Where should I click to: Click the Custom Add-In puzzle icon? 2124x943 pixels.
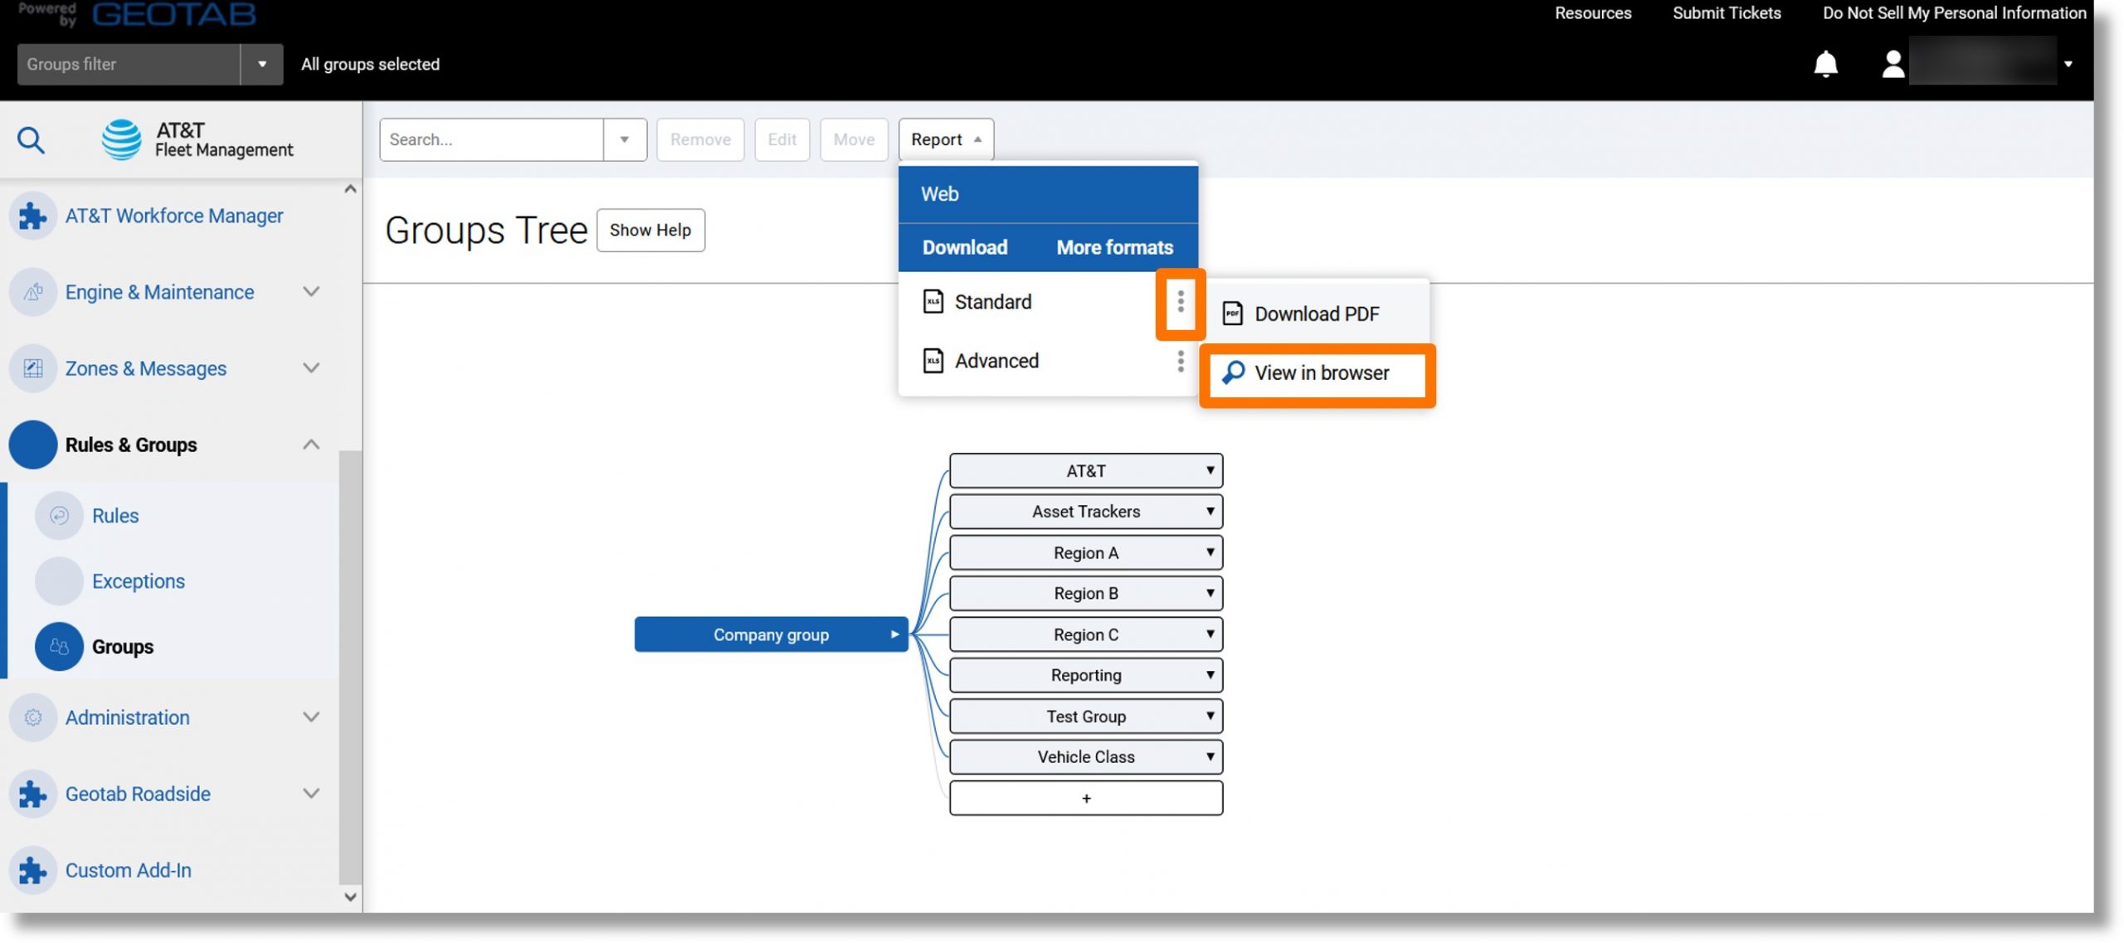(x=34, y=870)
